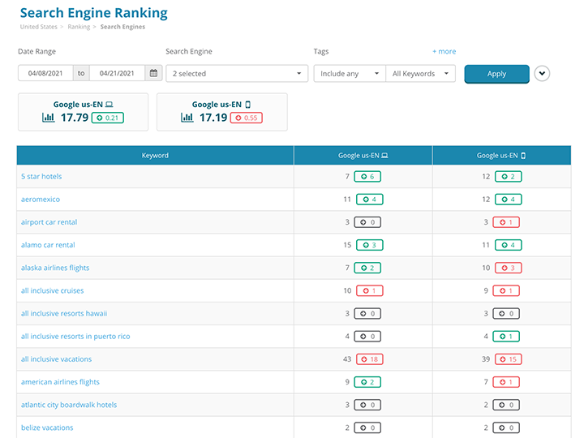The image size is (584, 438).
Task: Click the '+ more' filters link
Action: coord(444,52)
